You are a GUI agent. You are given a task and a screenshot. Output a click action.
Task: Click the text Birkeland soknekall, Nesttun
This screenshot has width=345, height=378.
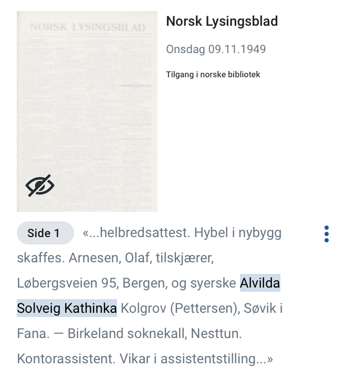pos(154,333)
